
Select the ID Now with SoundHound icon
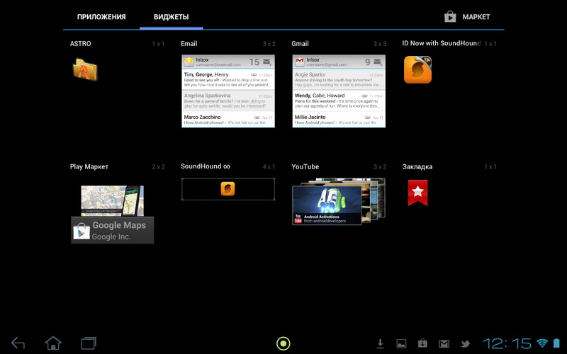[417, 69]
